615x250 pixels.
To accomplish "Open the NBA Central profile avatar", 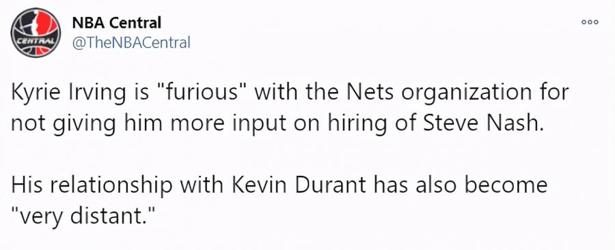I will point(36,33).
